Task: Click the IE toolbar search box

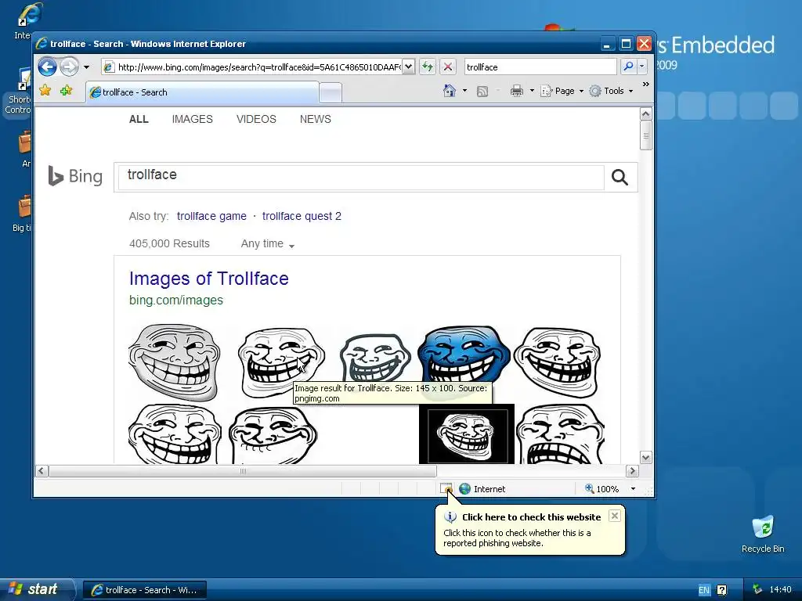Action: click(x=540, y=67)
